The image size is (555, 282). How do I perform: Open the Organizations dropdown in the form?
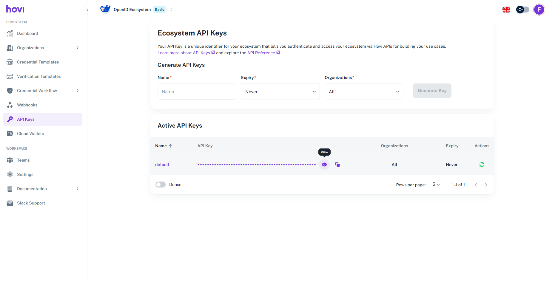(x=364, y=92)
